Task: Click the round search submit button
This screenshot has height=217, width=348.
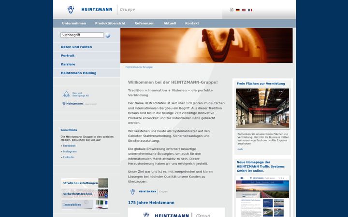Action: (x=108, y=35)
